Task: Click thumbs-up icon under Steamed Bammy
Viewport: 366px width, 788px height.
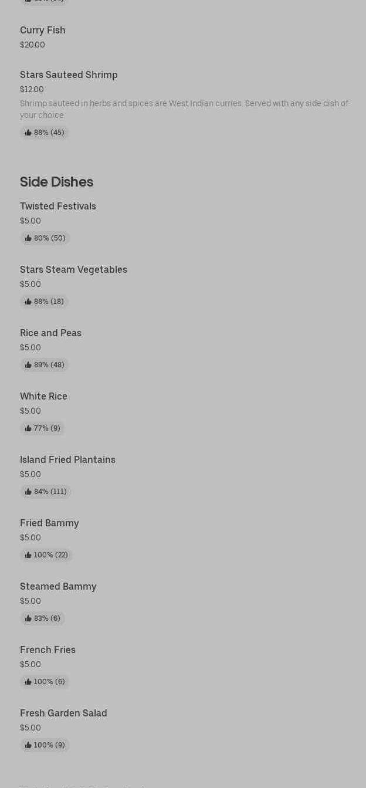Action: point(28,618)
